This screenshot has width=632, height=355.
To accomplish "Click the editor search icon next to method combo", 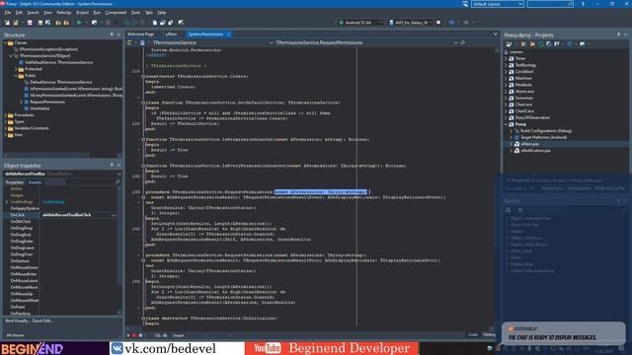I will pyautogui.click(x=463, y=42).
